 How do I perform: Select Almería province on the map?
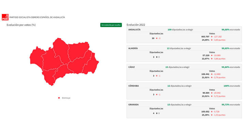click(91, 64)
